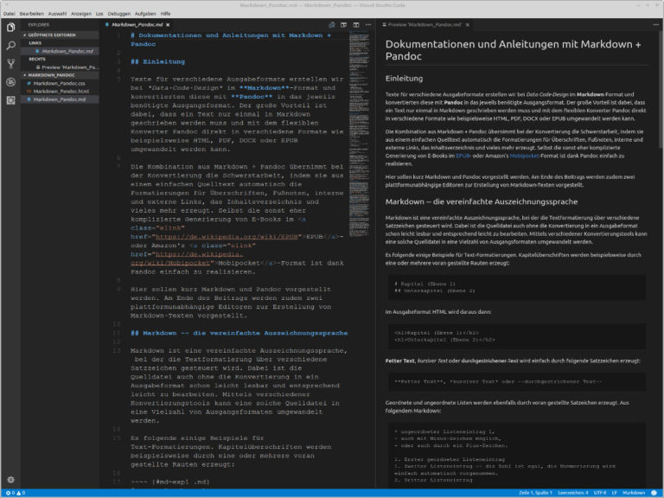Open the Auswahl menu
The image size is (664, 498).
pos(57,14)
